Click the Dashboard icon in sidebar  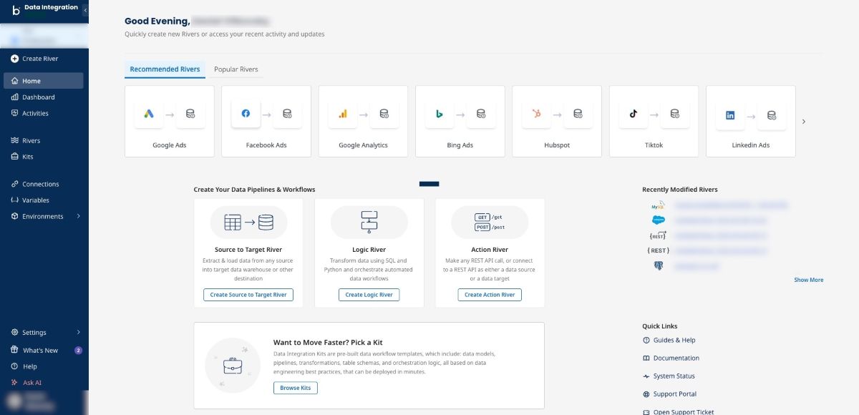(x=15, y=97)
